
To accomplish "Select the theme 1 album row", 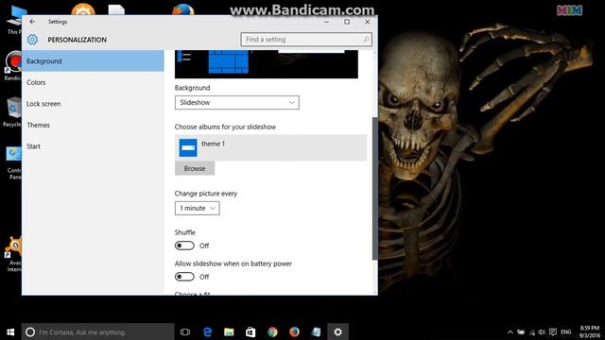I will [x=271, y=147].
